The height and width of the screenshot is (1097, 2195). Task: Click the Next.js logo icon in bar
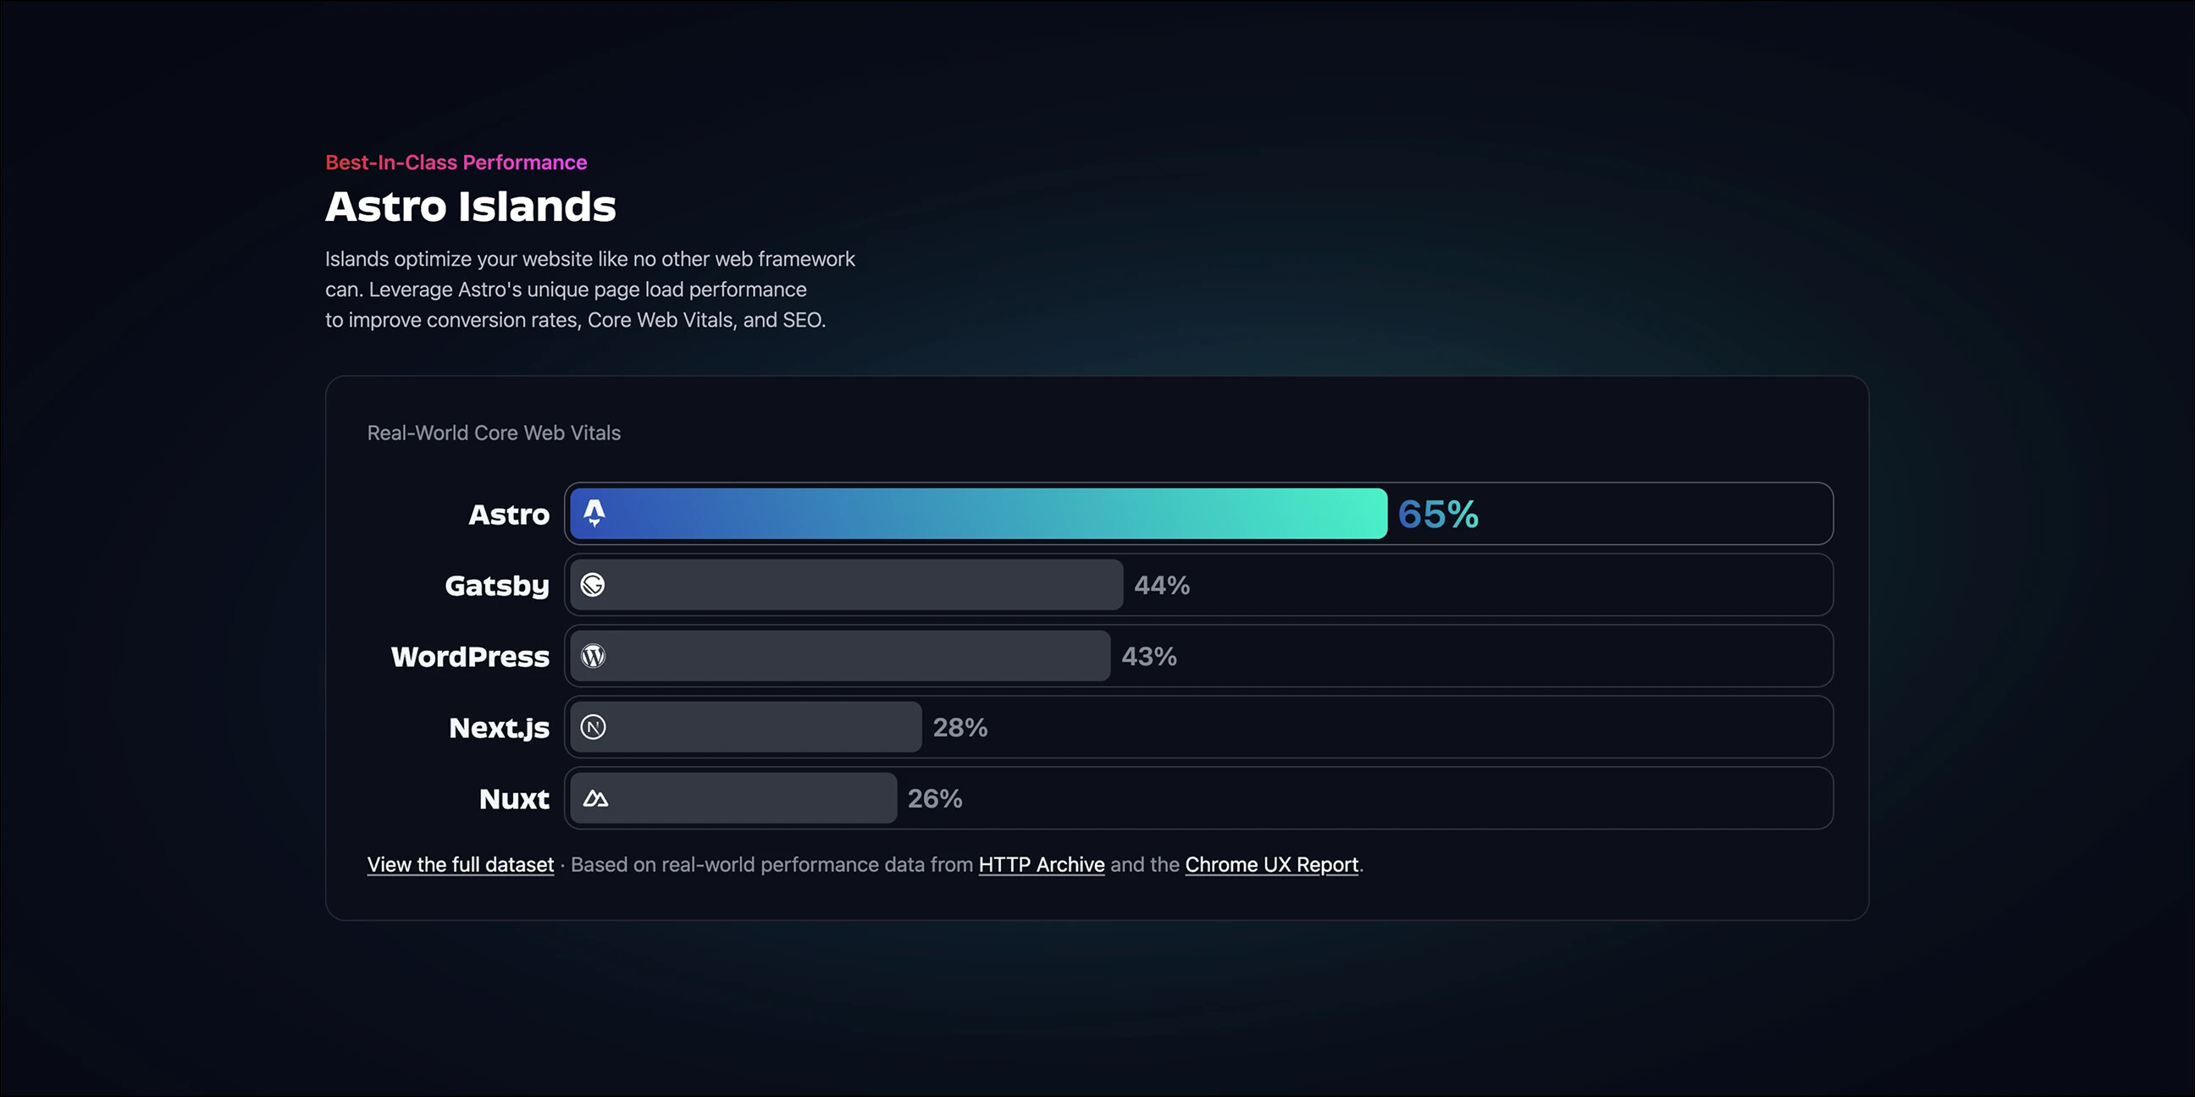pos(593,727)
